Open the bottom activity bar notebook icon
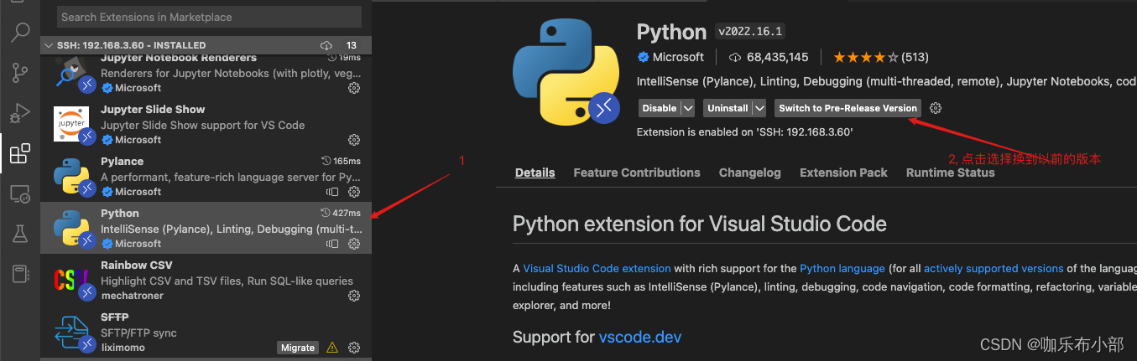Viewport: 1137px width, 361px height. tap(19, 274)
